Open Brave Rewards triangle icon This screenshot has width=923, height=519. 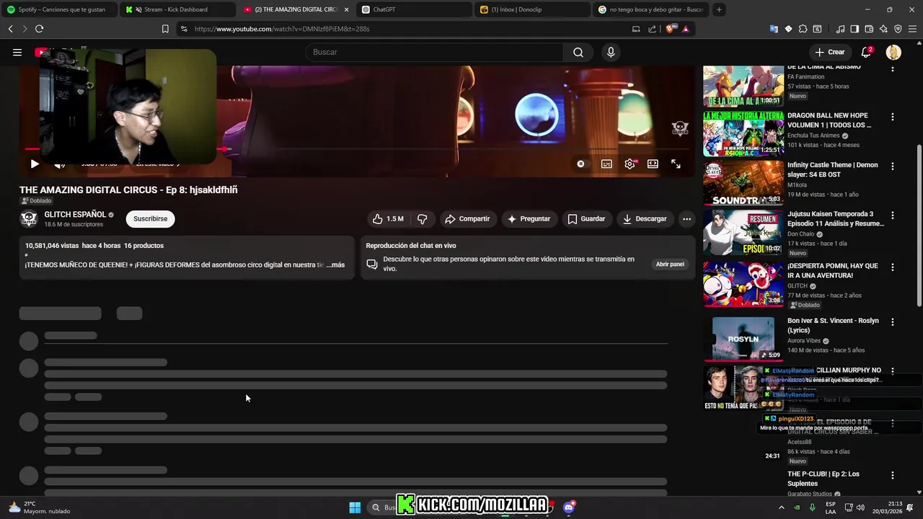[686, 29]
